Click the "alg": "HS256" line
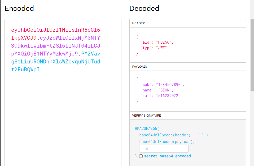254x166 pixels. 157,42
